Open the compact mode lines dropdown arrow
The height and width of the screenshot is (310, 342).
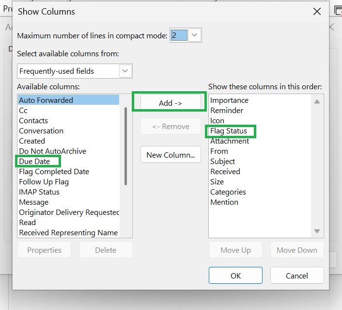click(194, 35)
